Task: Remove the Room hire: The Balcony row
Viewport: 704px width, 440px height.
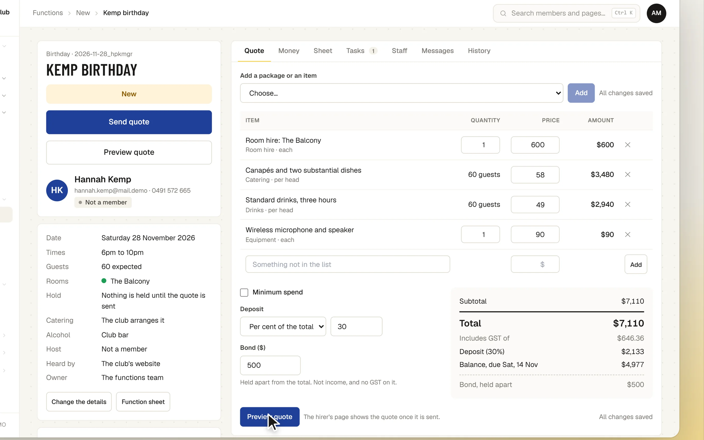Action: click(x=627, y=145)
